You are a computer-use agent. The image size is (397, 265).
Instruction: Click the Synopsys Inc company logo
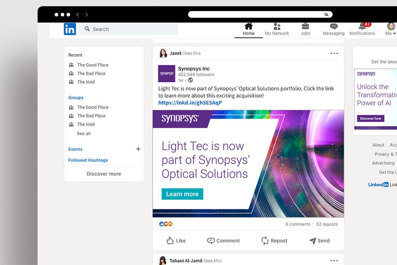(167, 74)
